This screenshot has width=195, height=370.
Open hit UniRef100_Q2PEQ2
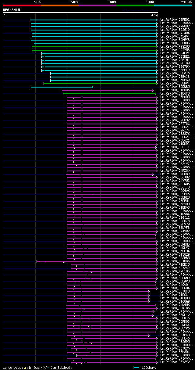pyautogui.click(x=175, y=20)
